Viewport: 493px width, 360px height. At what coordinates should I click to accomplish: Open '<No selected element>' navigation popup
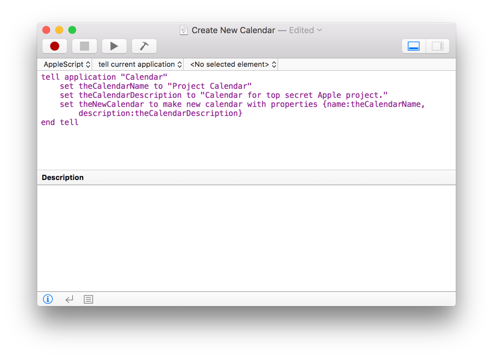pos(233,64)
